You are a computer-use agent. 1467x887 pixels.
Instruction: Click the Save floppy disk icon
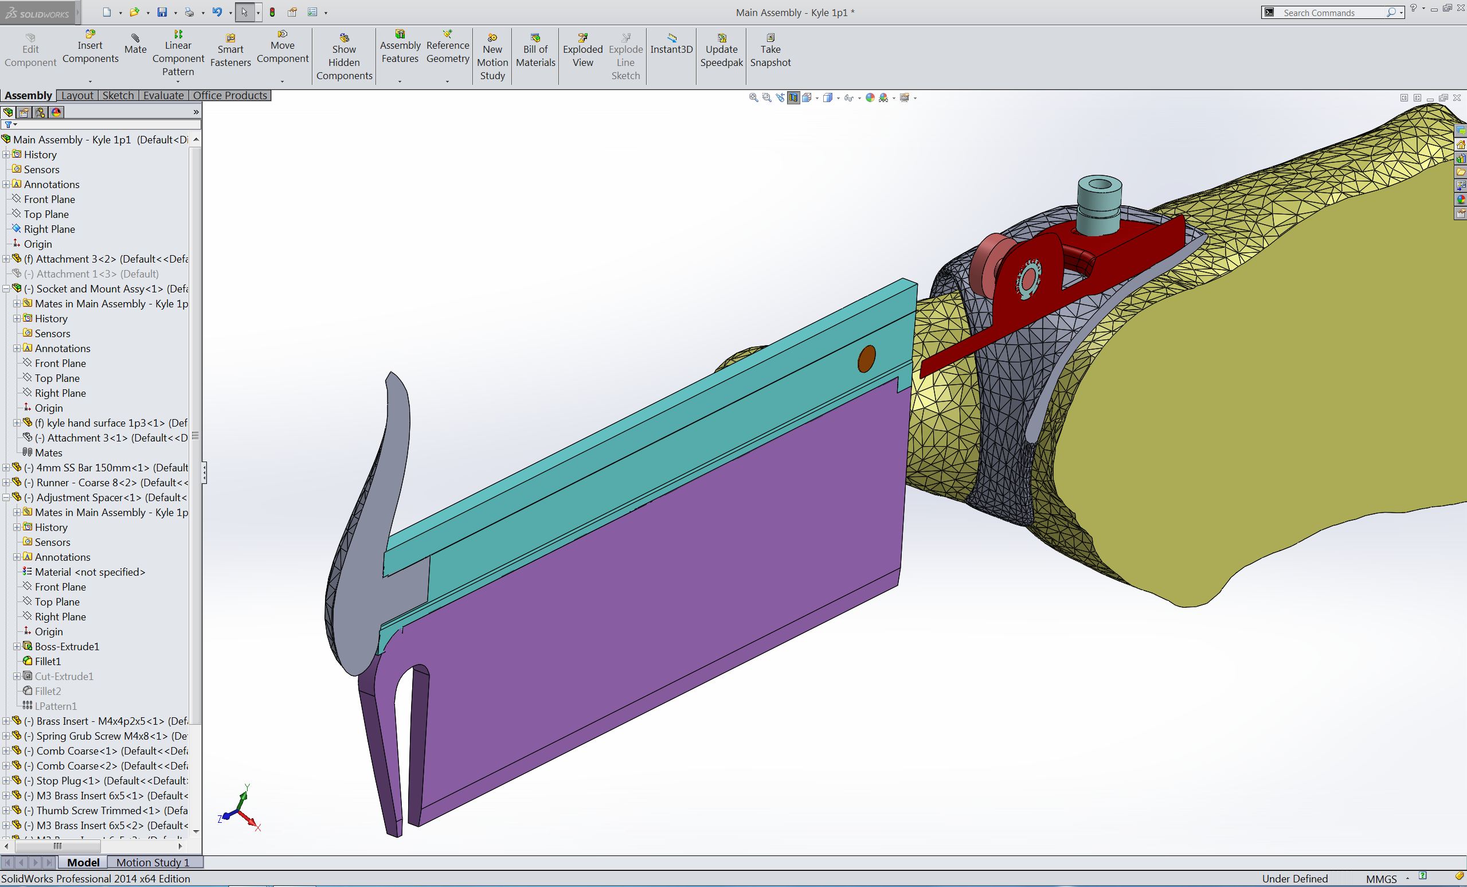(x=162, y=12)
